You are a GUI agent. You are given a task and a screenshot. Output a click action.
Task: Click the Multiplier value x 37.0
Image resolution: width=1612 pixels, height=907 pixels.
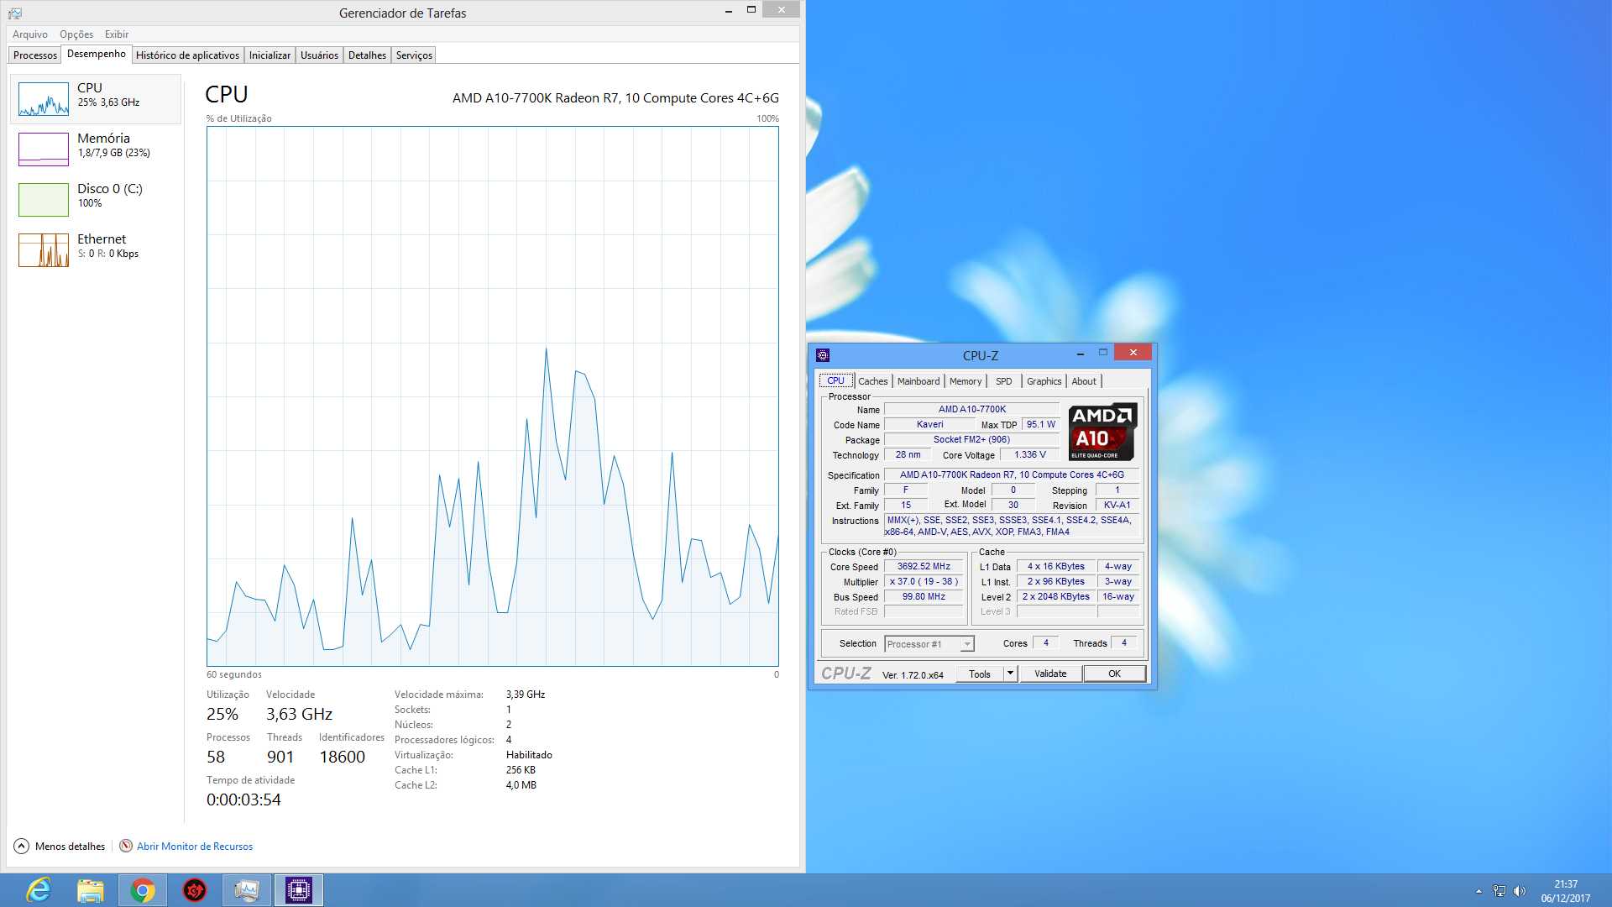924,582
